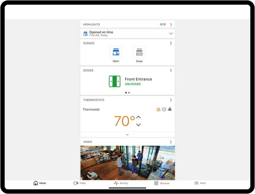Raise thermostat temperature with up arrow
Image resolution: width=255 pixels, height=194 pixels.
coord(138,117)
